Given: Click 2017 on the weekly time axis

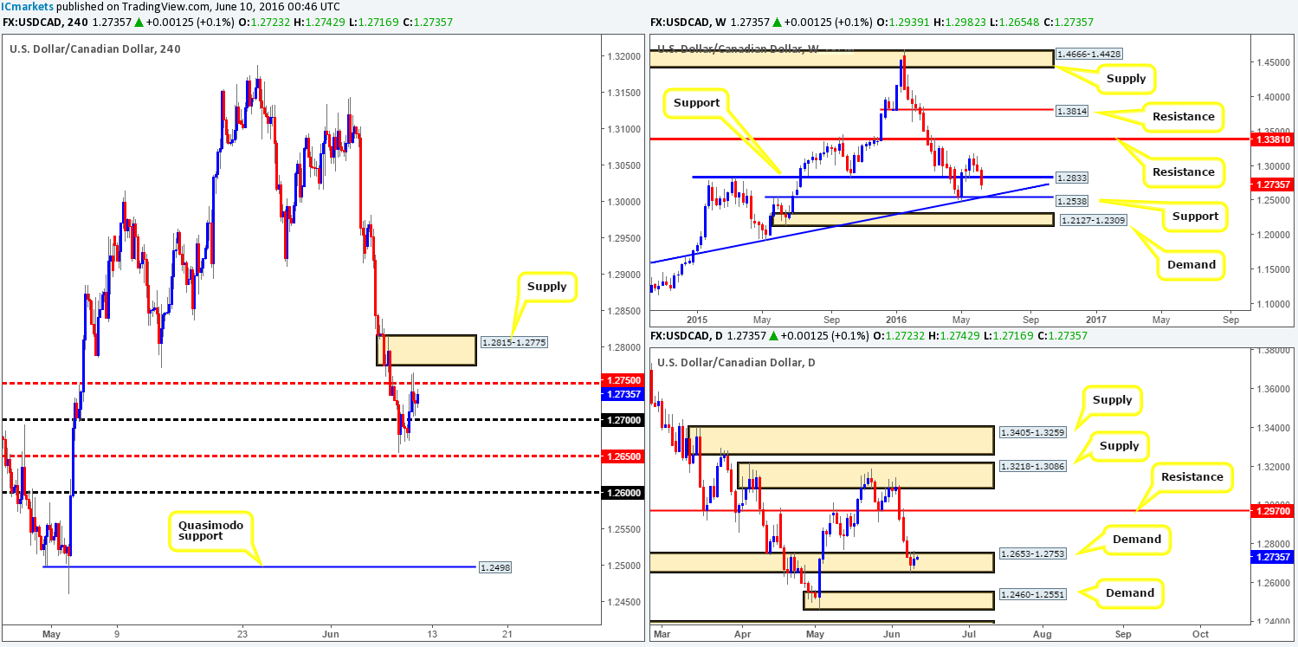Looking at the screenshot, I should 1095,319.
